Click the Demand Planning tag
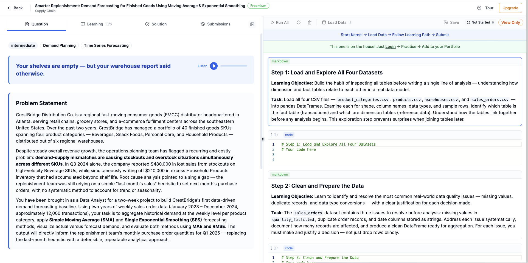This screenshot has height=263, width=528. coord(59,45)
